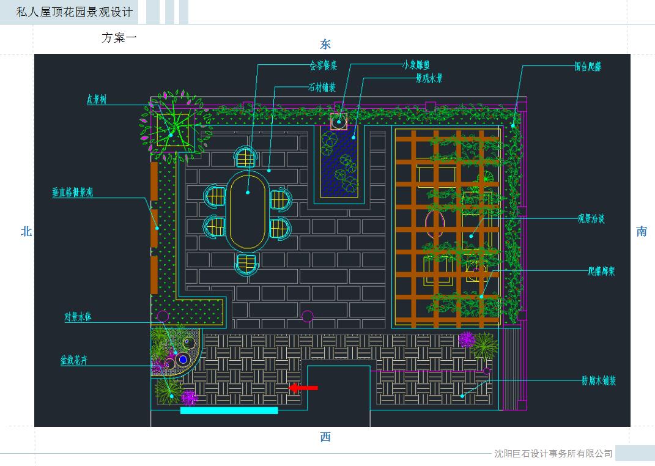This screenshot has width=655, height=466.
Task: Click the blue circle in the water feature
Action: coord(182,360)
